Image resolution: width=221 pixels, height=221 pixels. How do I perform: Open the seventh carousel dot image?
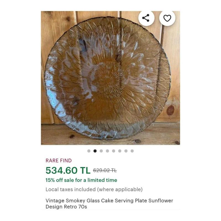coord(126,151)
